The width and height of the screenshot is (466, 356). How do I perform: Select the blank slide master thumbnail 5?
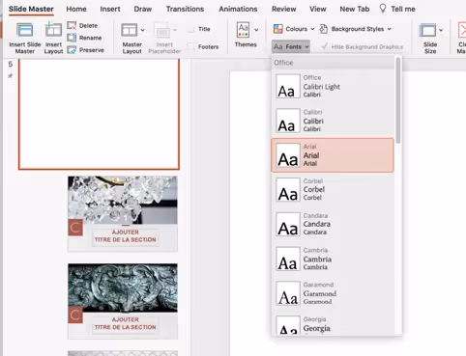pos(99,114)
